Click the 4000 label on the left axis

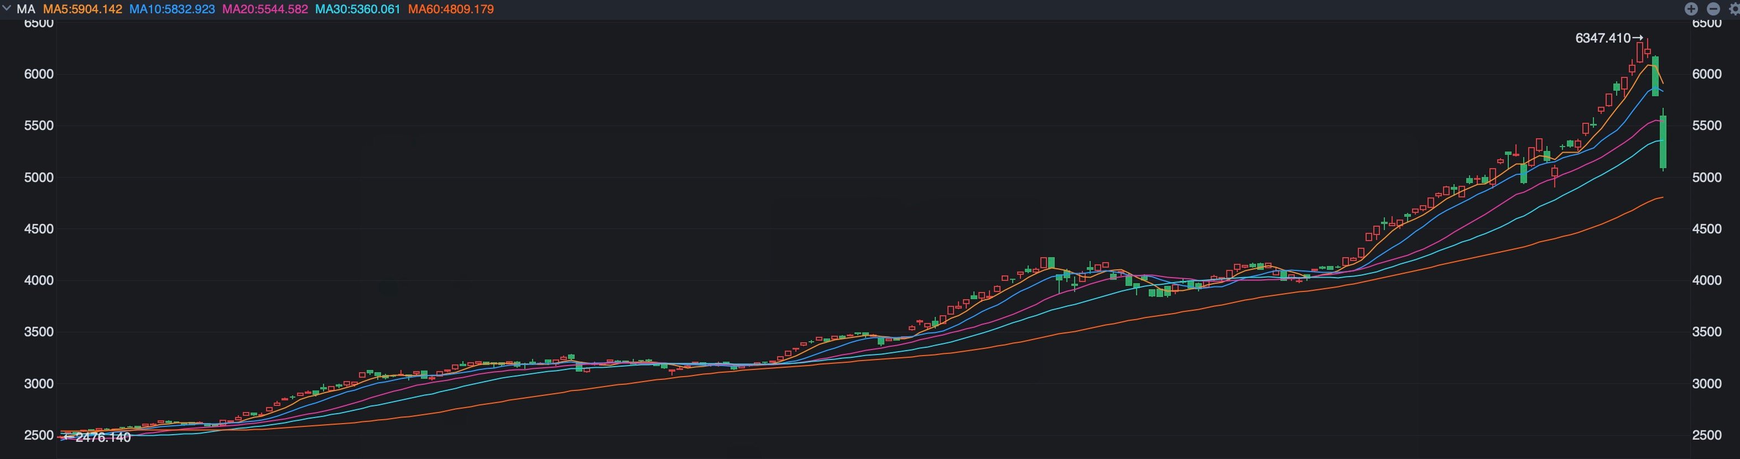(39, 280)
